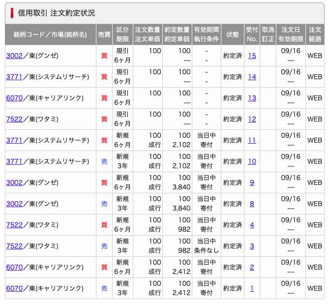Click stock code 7522 in receipt 12 row

click(14, 119)
